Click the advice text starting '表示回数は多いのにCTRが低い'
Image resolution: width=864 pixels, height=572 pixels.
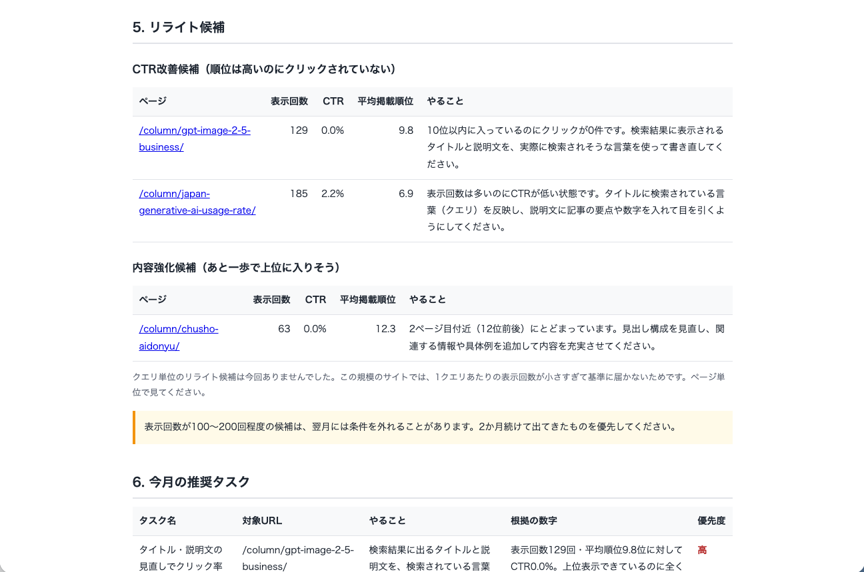(575, 210)
